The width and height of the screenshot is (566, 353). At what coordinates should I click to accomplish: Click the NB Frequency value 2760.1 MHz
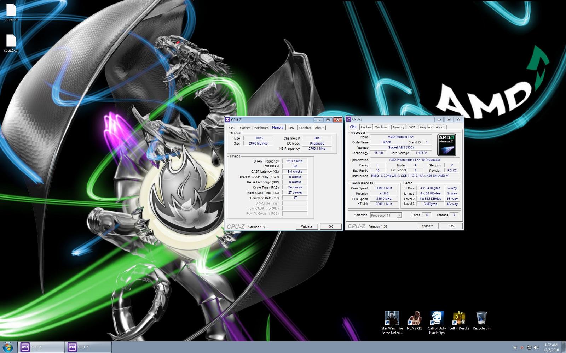[x=317, y=149]
